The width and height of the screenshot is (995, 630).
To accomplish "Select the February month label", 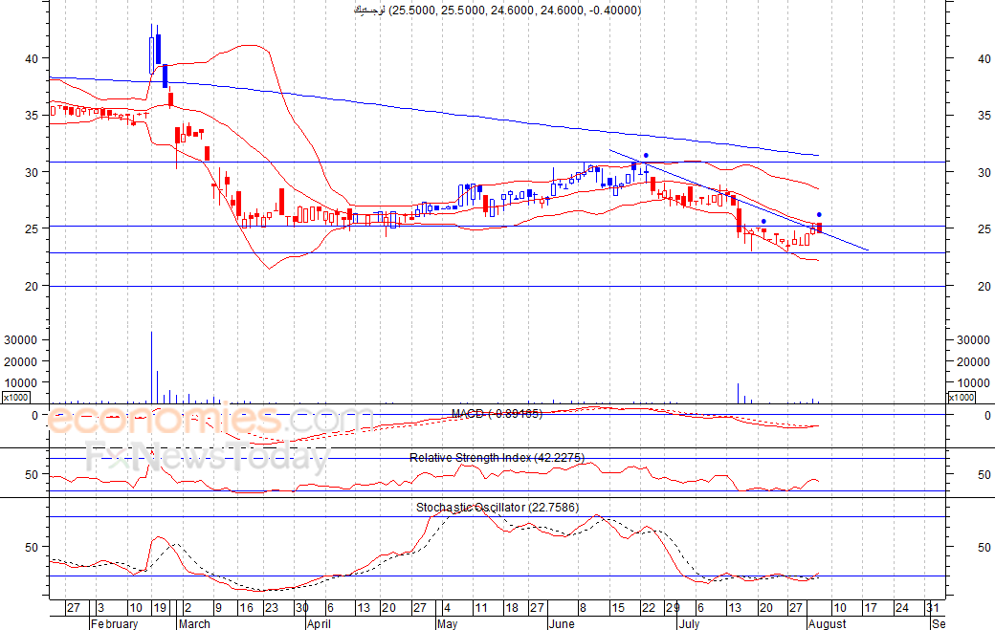I will click(113, 624).
